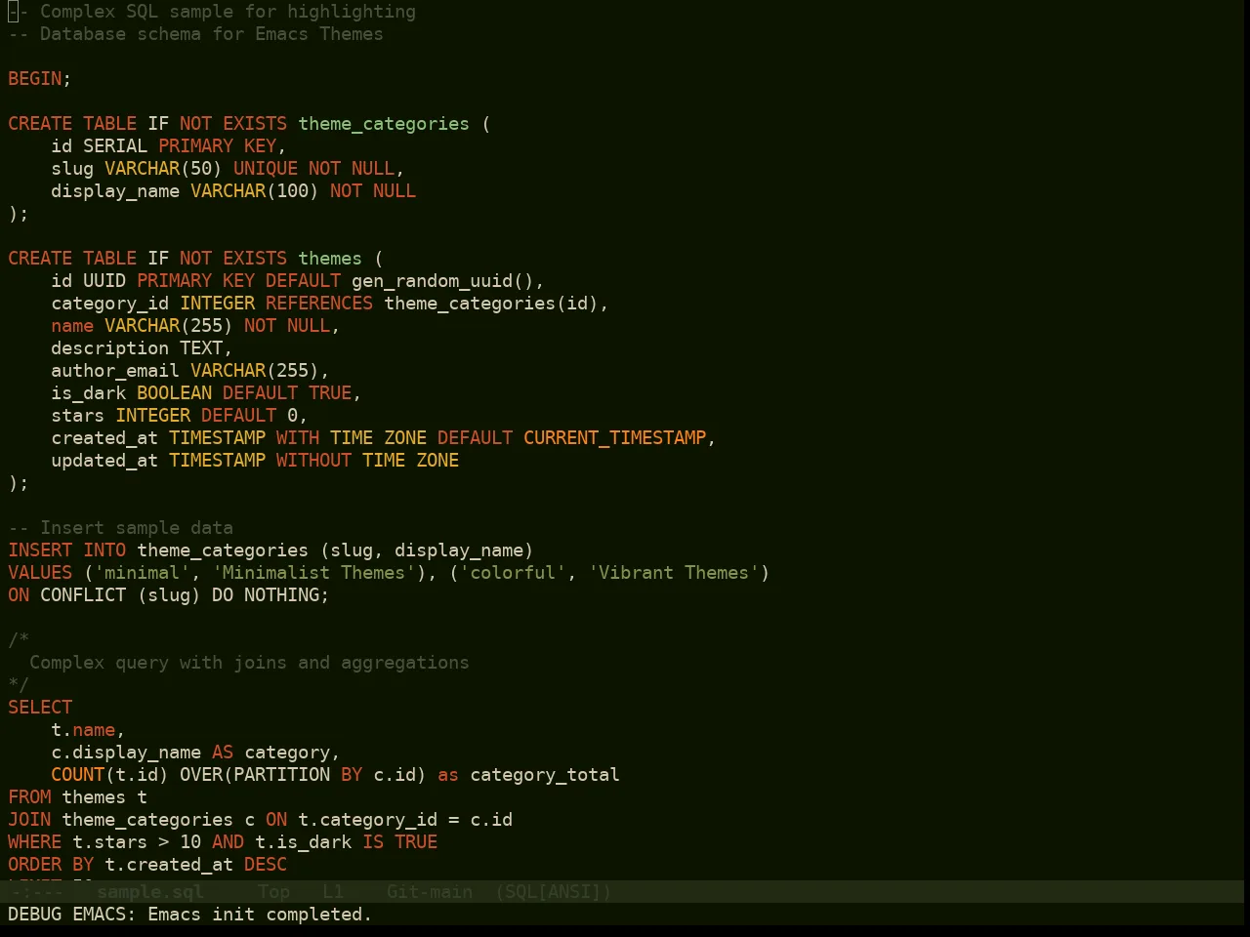This screenshot has width=1250, height=937.
Task: Click 't.stars > 10' condition
Action: (137, 842)
